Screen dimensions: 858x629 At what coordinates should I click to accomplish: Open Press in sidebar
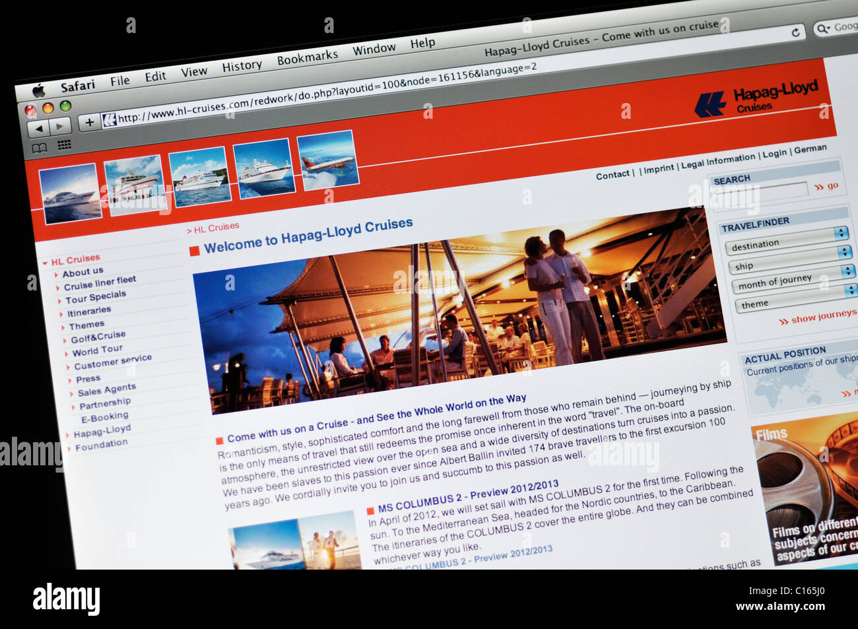pyautogui.click(x=88, y=380)
